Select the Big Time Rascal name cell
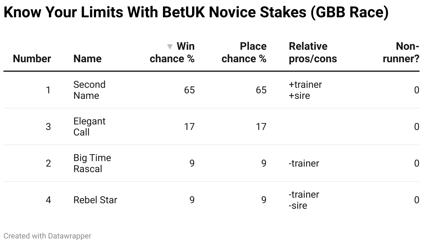 coord(92,163)
